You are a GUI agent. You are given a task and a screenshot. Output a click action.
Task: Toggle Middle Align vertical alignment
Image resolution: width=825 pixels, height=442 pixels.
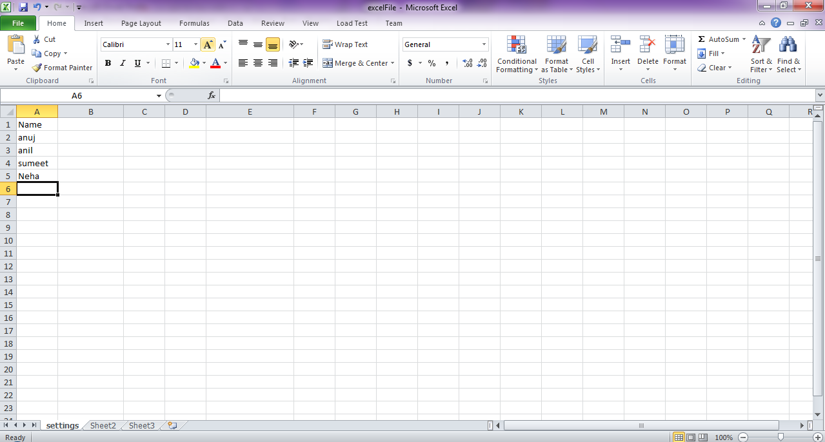(258, 44)
